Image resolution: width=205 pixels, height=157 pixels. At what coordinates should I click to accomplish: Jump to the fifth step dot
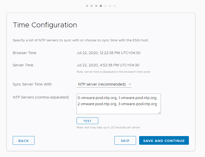tap(105, 6)
